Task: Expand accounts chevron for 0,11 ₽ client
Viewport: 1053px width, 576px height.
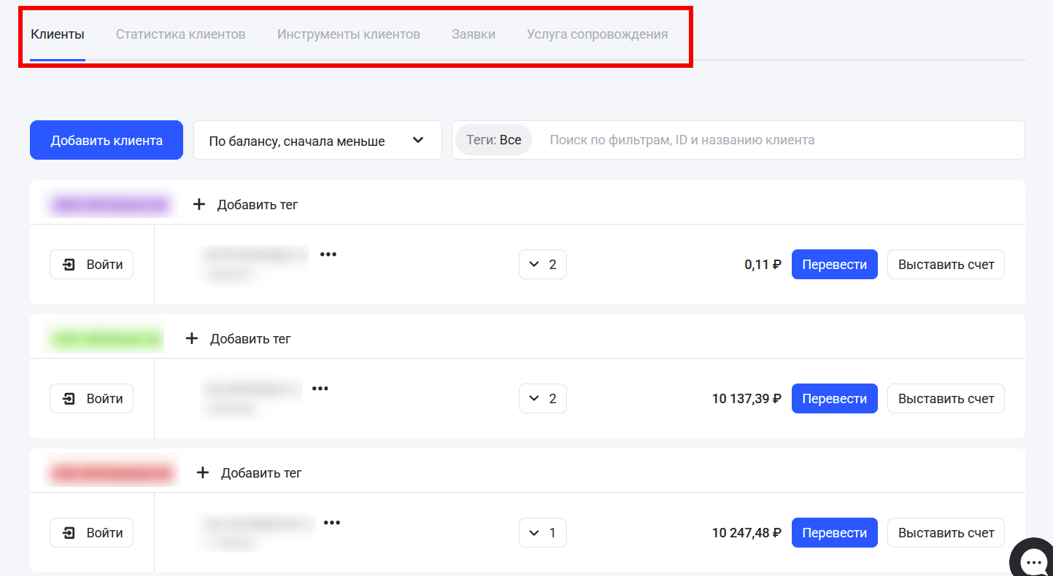Action: pos(542,265)
